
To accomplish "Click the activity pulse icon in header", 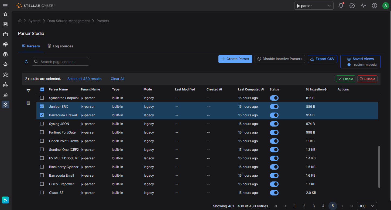I will click(x=363, y=5).
